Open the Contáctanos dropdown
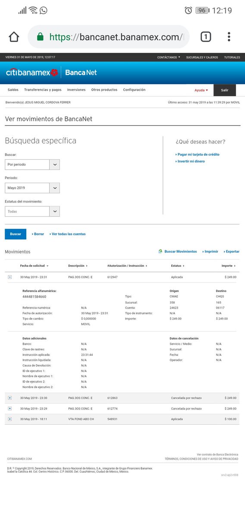Image resolution: width=245 pixels, height=518 pixels. pyautogui.click(x=169, y=57)
